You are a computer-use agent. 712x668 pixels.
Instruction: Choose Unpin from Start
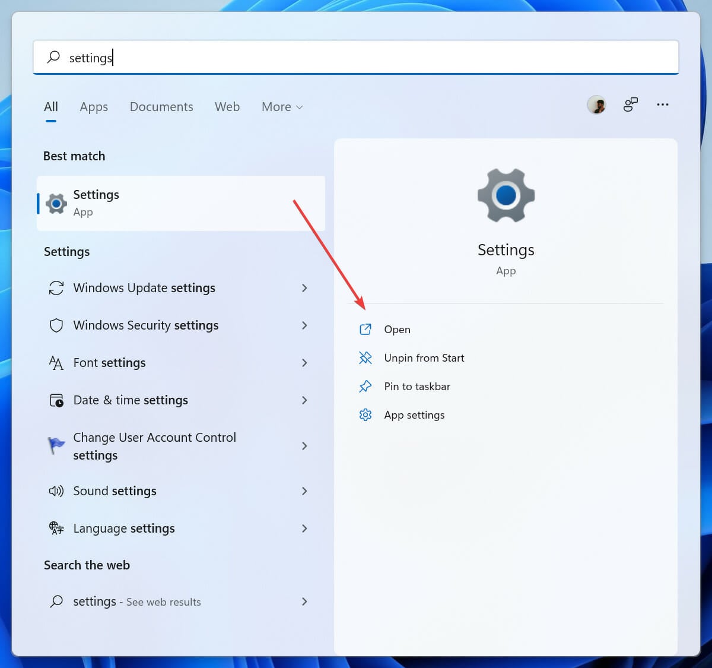[x=424, y=358]
